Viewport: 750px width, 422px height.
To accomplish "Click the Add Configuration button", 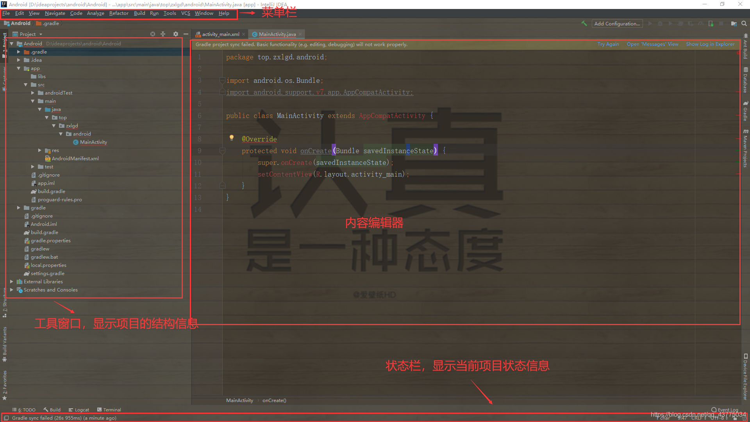I will pos(617,23).
